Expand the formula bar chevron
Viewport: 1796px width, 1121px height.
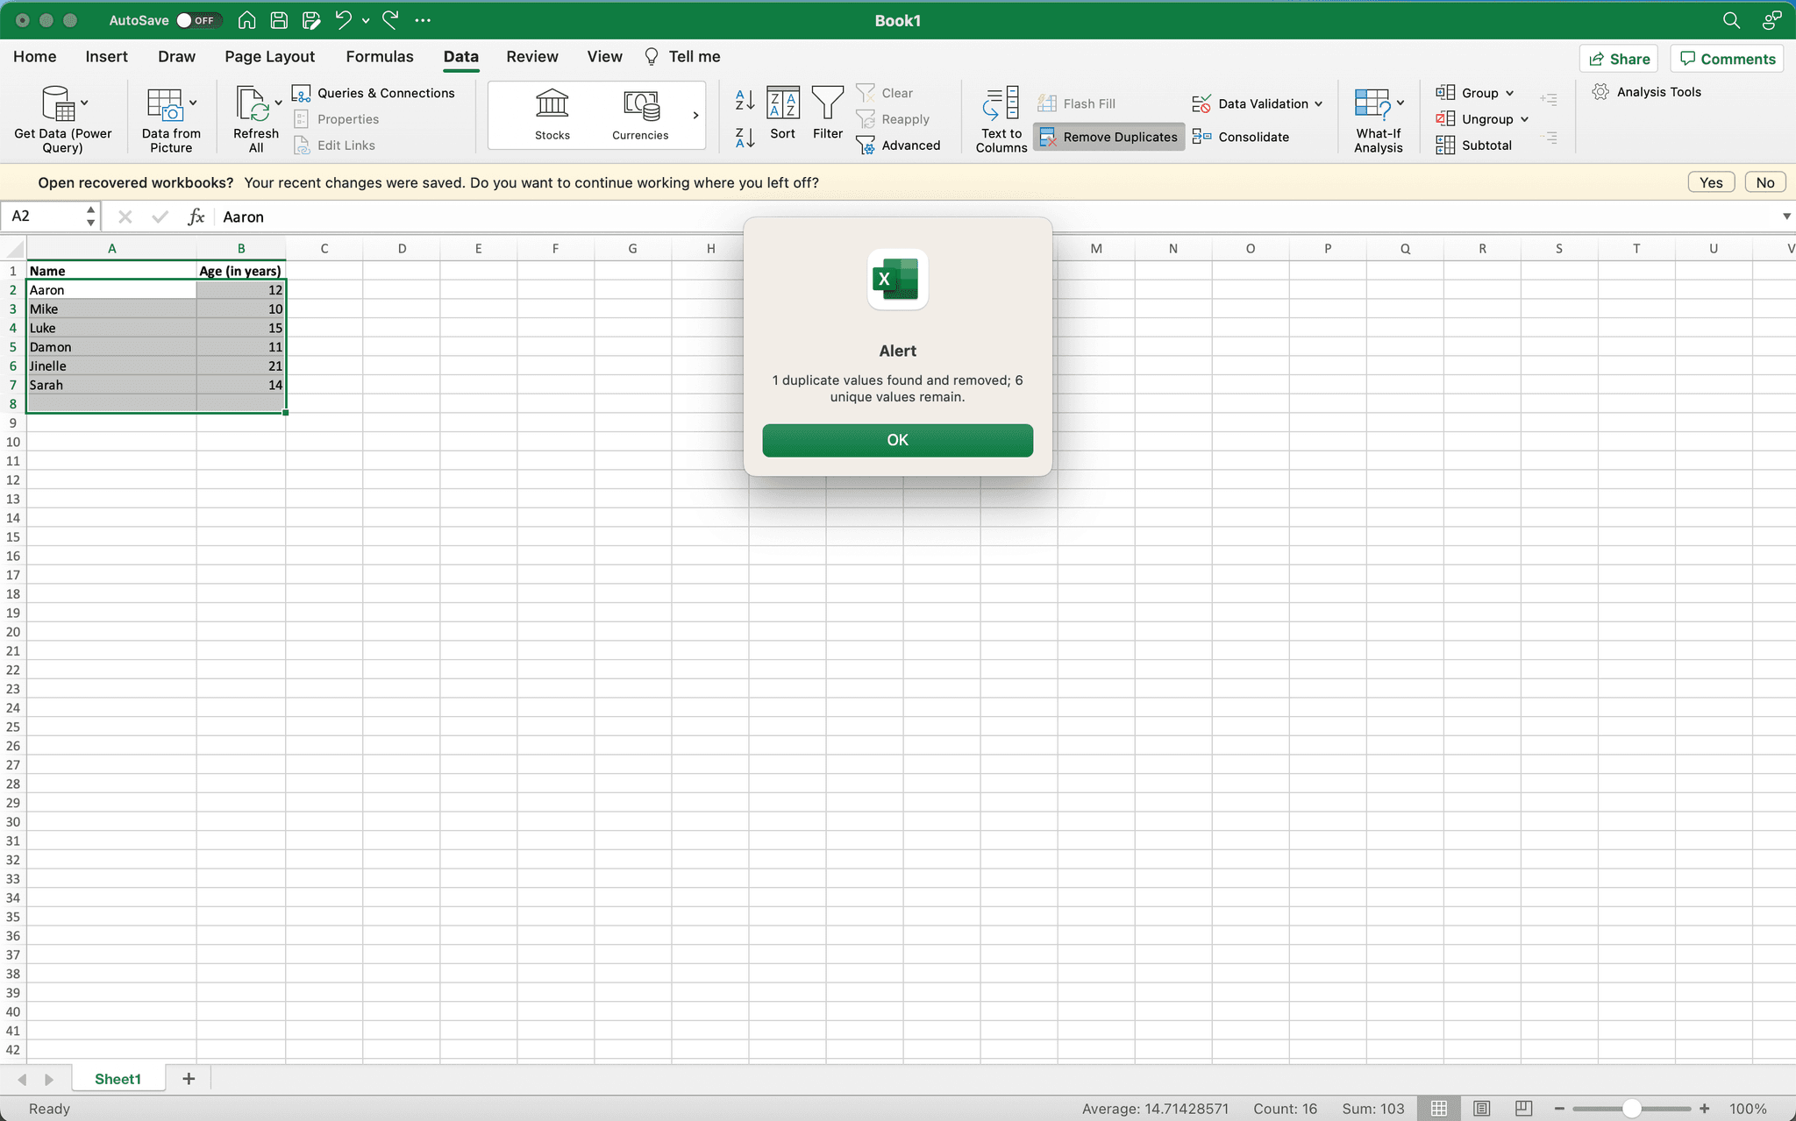[1786, 216]
